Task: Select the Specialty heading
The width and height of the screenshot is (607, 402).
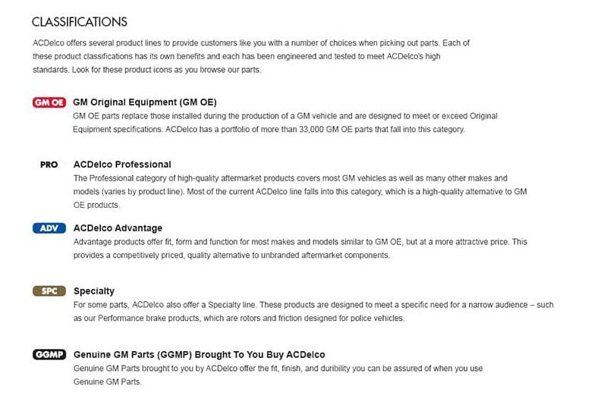Action: [x=94, y=291]
